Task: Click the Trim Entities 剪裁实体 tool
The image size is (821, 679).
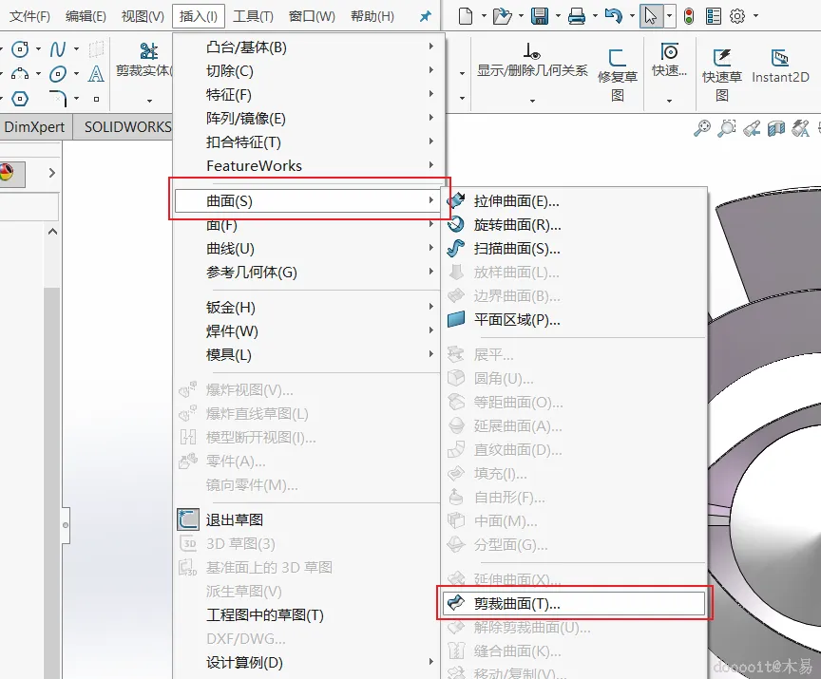Action: click(144, 60)
